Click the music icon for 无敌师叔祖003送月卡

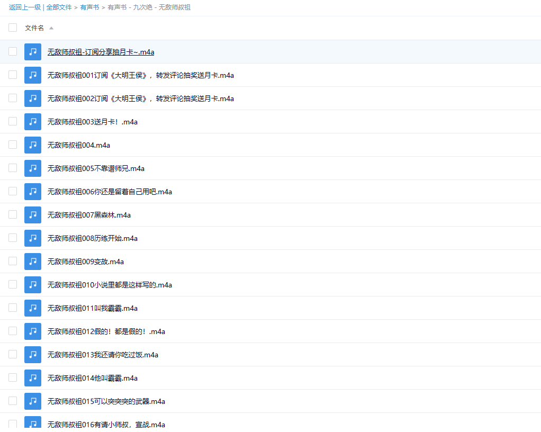point(33,122)
